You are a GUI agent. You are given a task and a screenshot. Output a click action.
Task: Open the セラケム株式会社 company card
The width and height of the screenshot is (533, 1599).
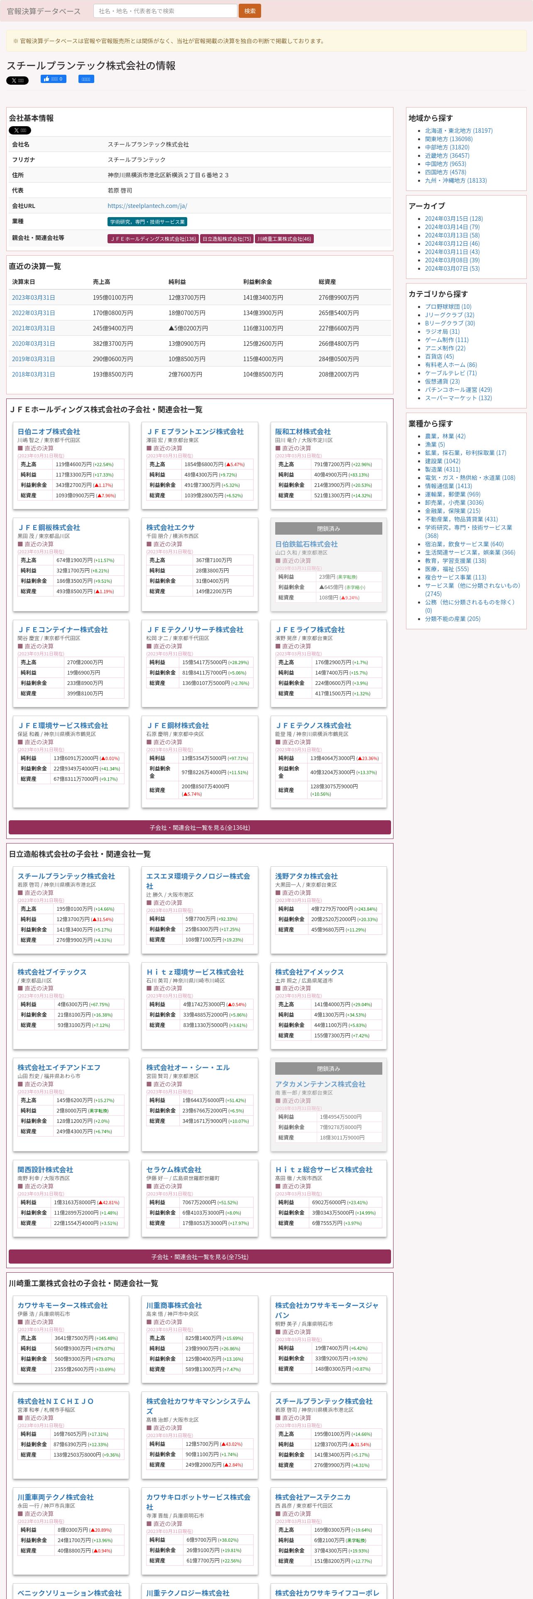(174, 1169)
